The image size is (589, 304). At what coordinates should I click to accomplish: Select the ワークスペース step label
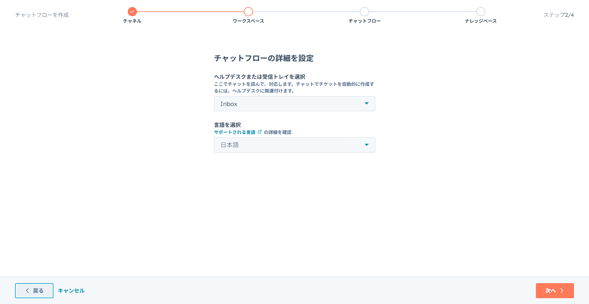coord(248,21)
